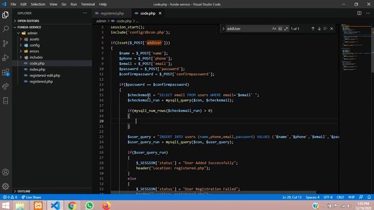Open the Terminal menu
374x210 pixels.
click(88, 4)
